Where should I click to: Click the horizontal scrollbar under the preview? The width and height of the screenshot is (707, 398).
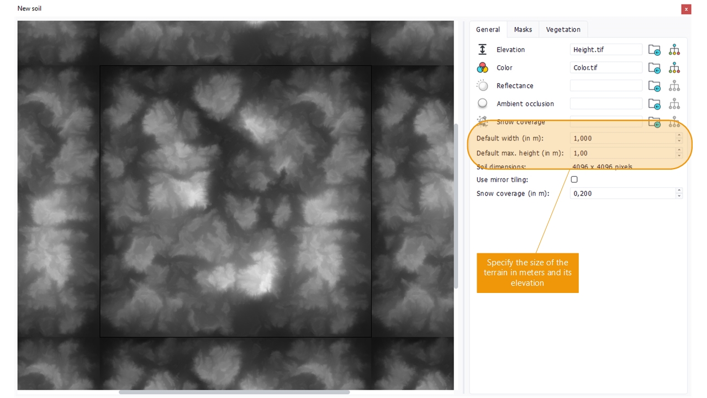click(x=234, y=392)
